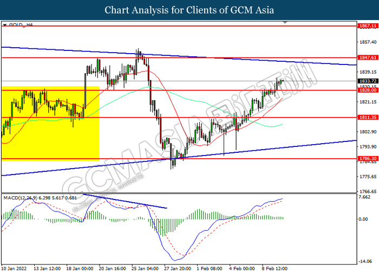
Task: Click the 1793.90 price axis value
Action: click(x=368, y=147)
